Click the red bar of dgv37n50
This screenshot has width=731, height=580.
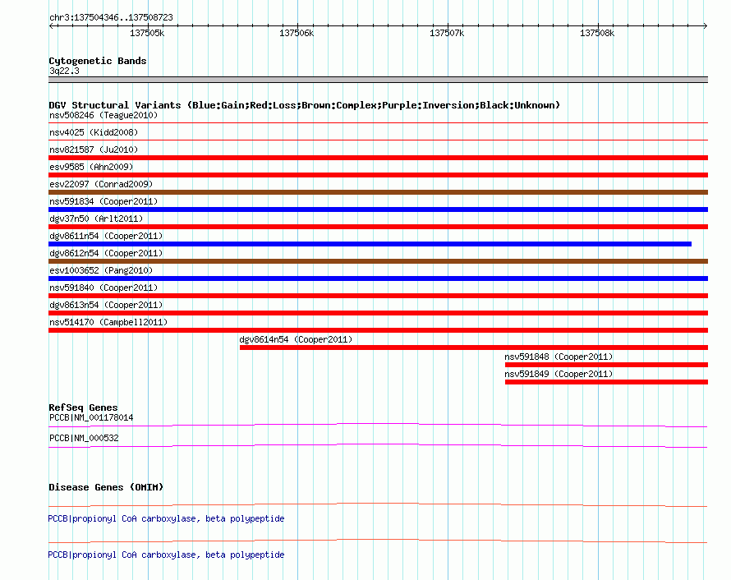tap(378, 227)
